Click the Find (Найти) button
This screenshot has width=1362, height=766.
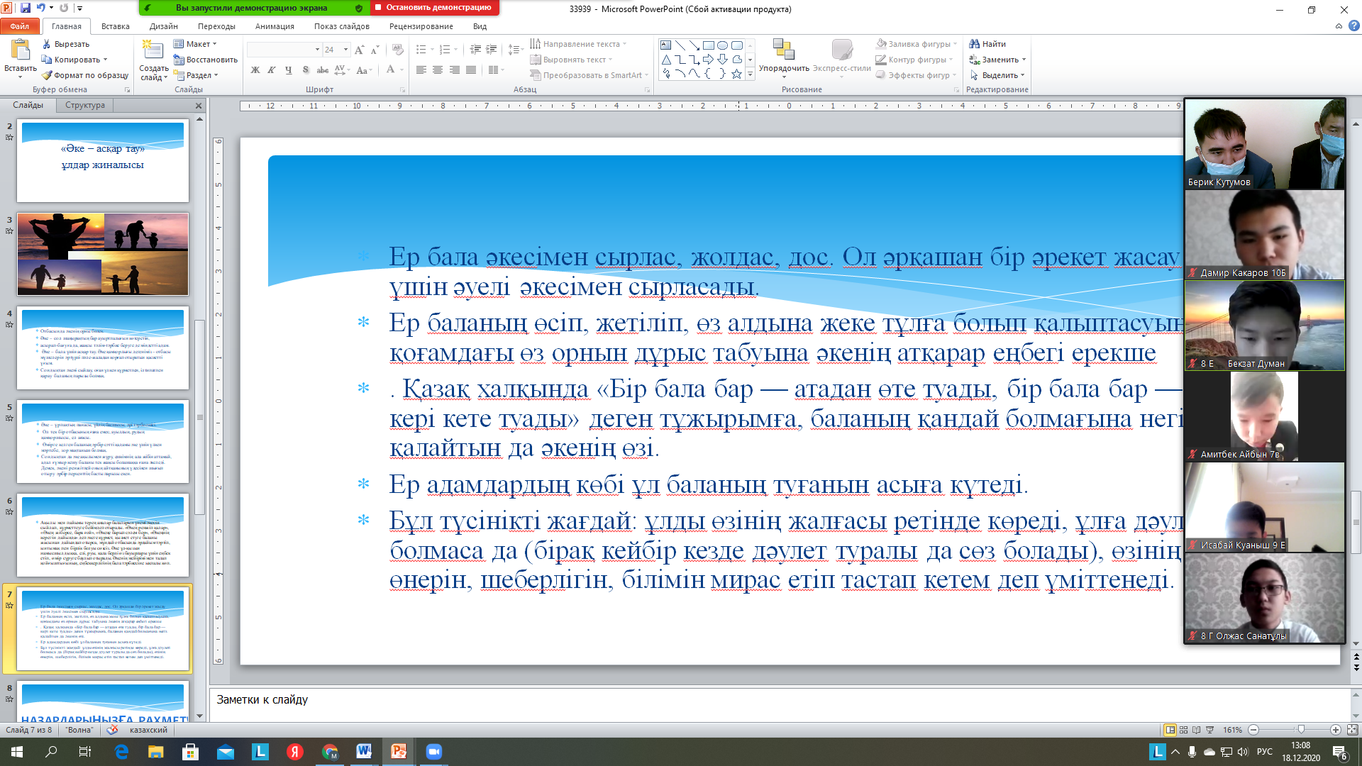(987, 44)
